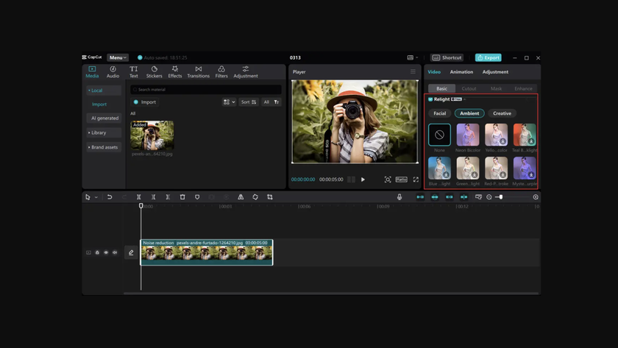Delete the selected clip with trash icon
Image resolution: width=618 pixels, height=348 pixels.
click(182, 197)
